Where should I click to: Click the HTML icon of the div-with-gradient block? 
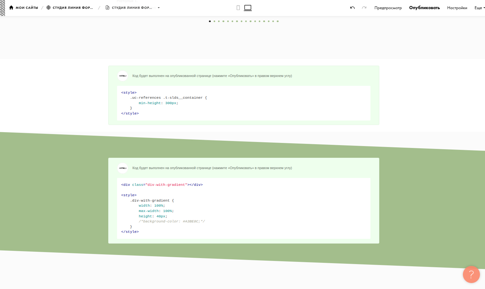point(123,168)
